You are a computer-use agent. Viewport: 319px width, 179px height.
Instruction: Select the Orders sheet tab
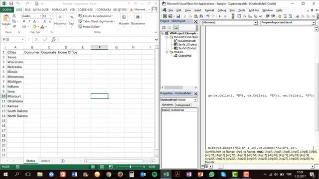pyautogui.click(x=45, y=161)
